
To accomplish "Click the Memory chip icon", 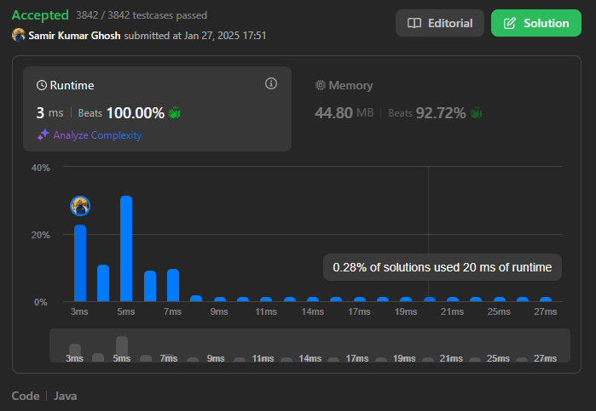I will (x=321, y=86).
